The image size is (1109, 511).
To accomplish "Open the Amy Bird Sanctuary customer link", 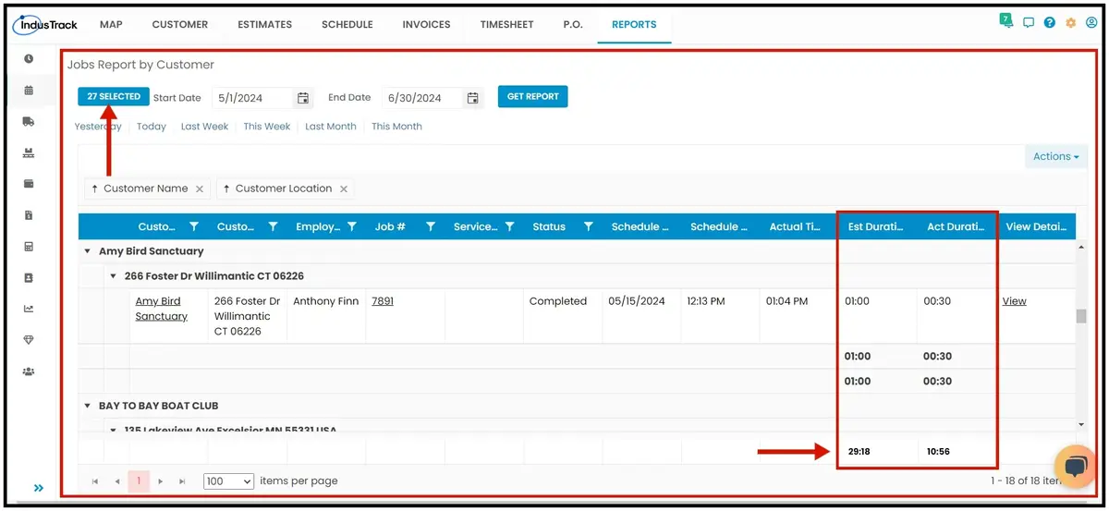I will pyautogui.click(x=162, y=309).
